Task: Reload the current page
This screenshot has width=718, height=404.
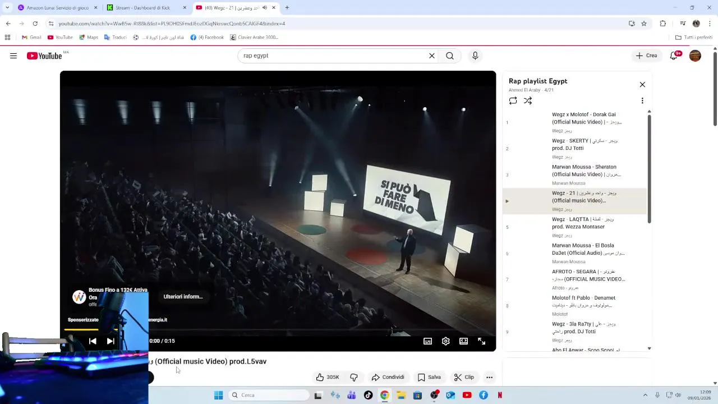Action: pos(35,24)
